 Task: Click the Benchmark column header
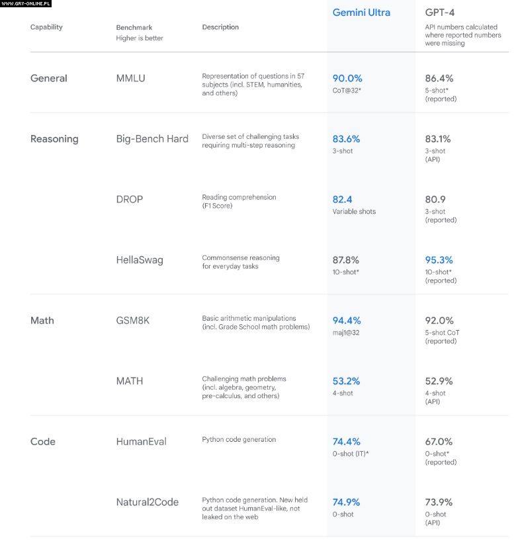click(134, 28)
